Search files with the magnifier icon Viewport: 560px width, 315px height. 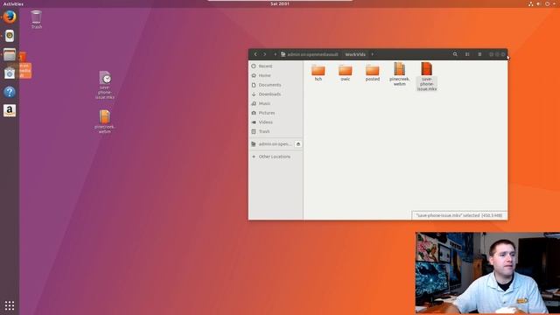tap(455, 54)
